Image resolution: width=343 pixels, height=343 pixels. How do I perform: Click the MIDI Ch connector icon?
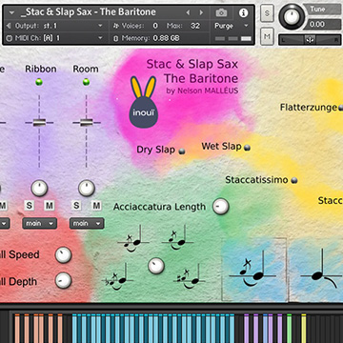9,38
